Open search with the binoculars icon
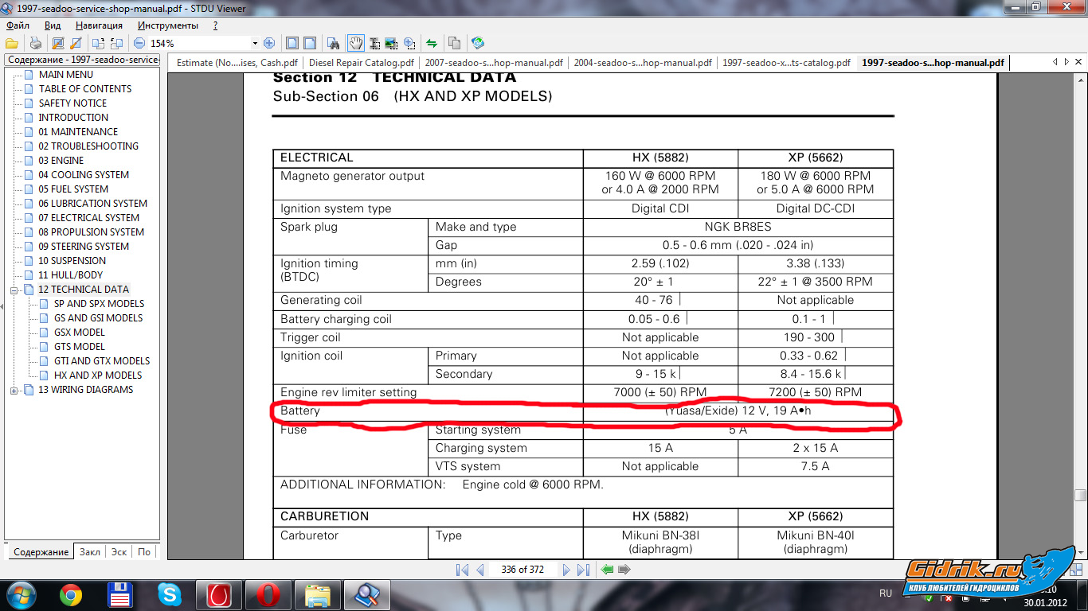 click(334, 43)
